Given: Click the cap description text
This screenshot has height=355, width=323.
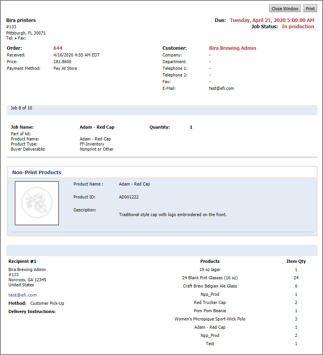Looking at the screenshot, I should (x=172, y=215).
